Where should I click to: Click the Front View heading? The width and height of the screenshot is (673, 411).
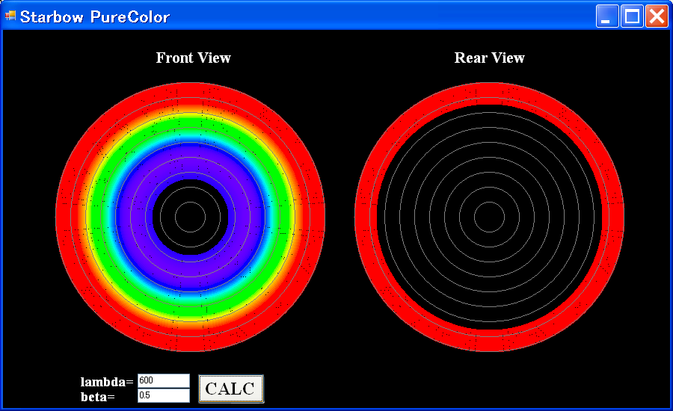[x=193, y=58]
